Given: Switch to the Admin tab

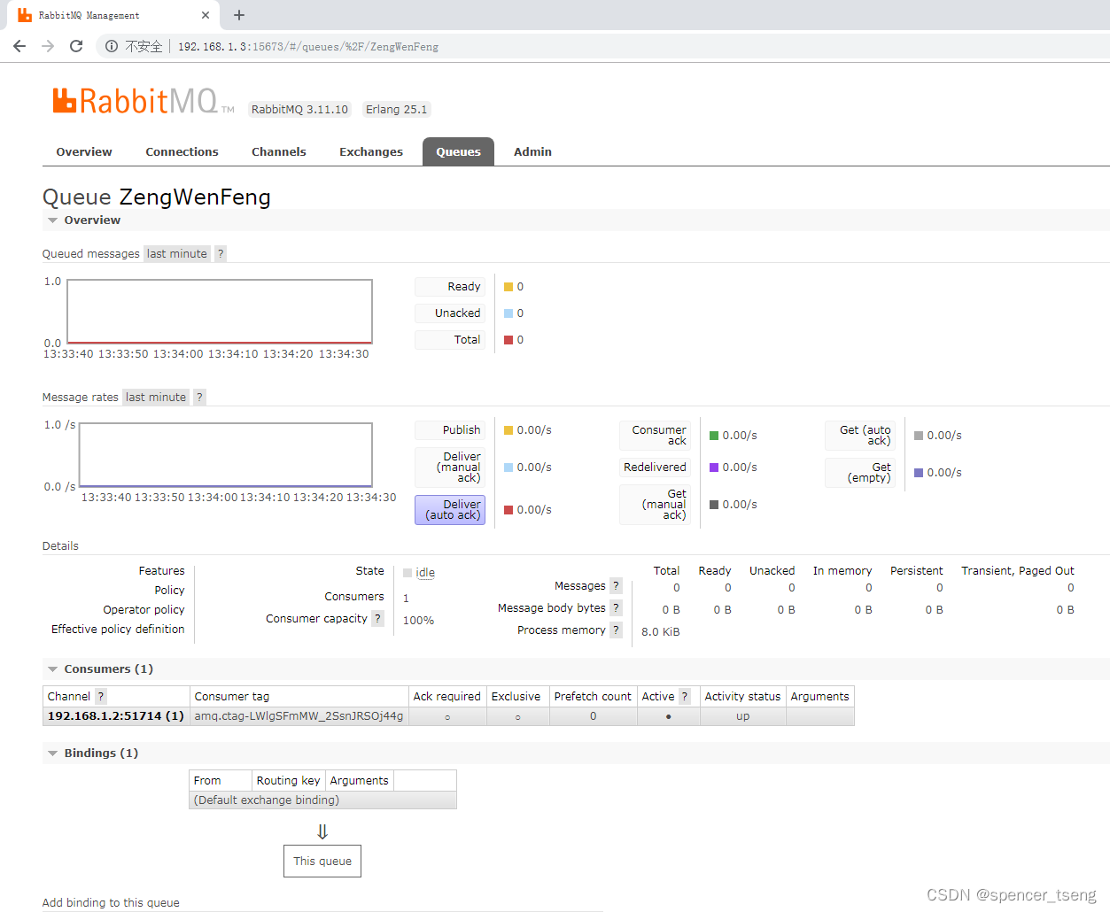Looking at the screenshot, I should coord(532,151).
